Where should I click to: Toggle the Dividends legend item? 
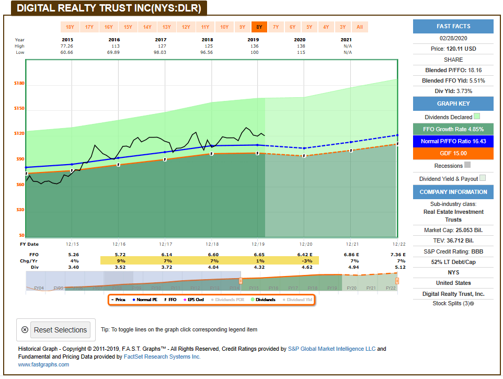point(263,300)
